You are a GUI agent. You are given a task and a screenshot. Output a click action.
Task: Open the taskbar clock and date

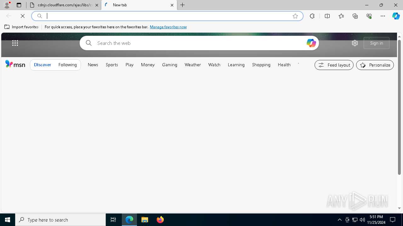click(x=376, y=220)
